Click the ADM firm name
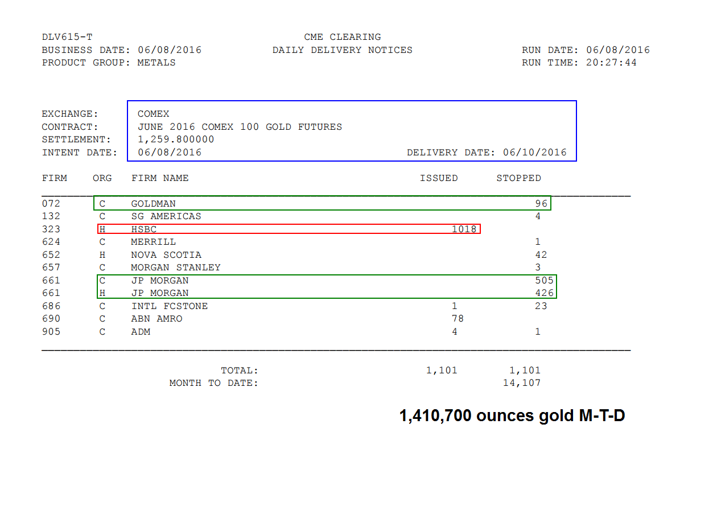 click(141, 332)
